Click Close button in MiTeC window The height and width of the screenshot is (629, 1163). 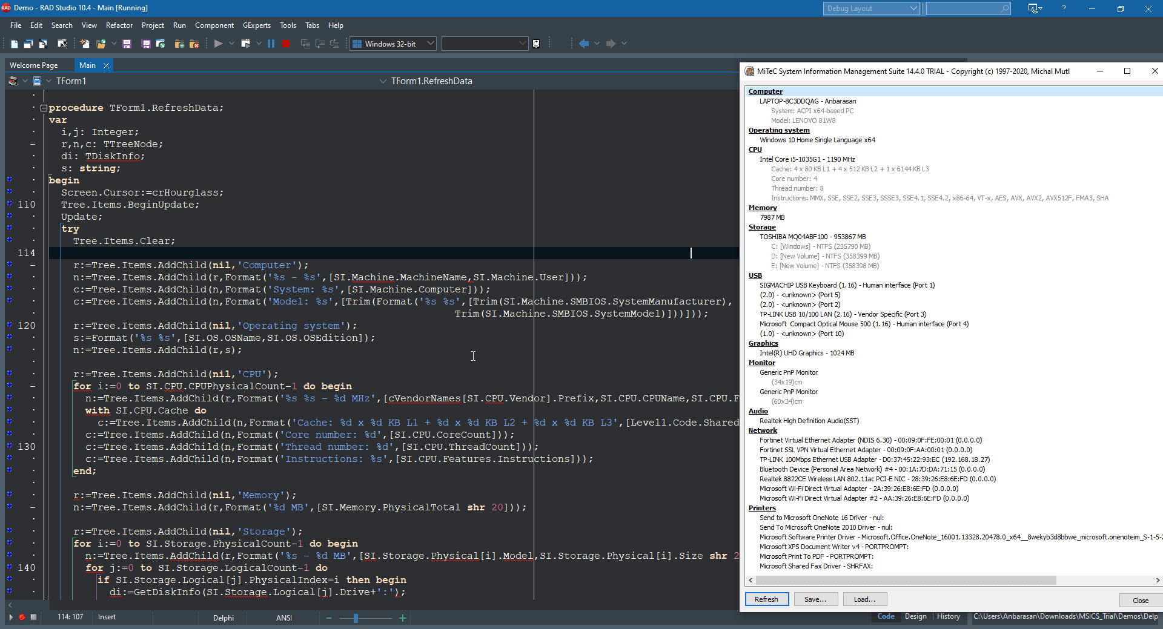click(x=1141, y=601)
